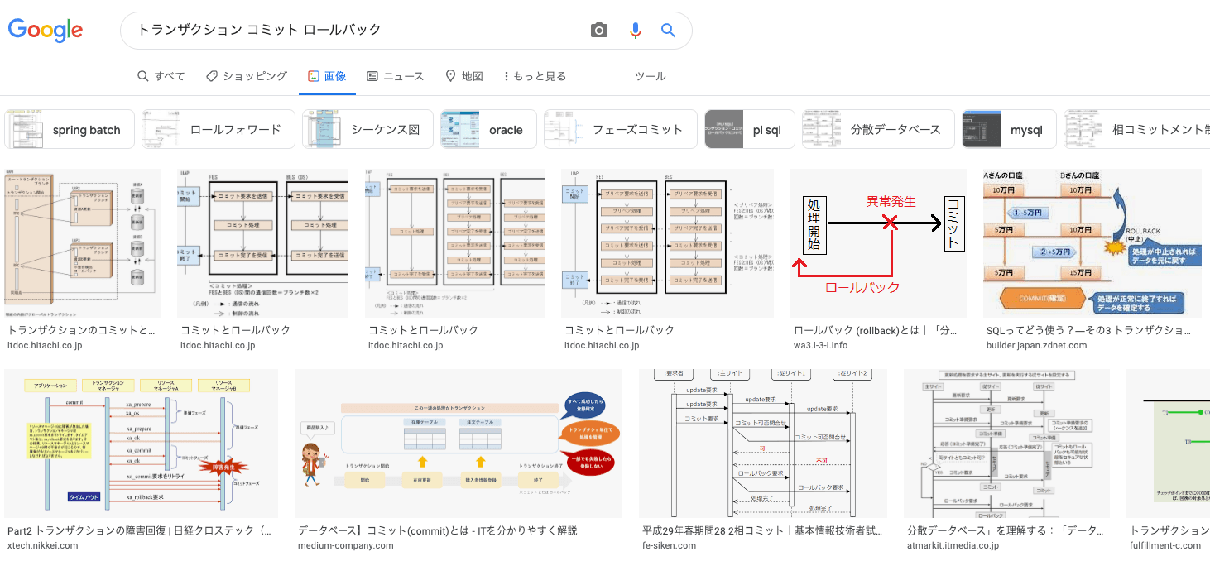Click the camera search-by-image icon

(x=599, y=31)
